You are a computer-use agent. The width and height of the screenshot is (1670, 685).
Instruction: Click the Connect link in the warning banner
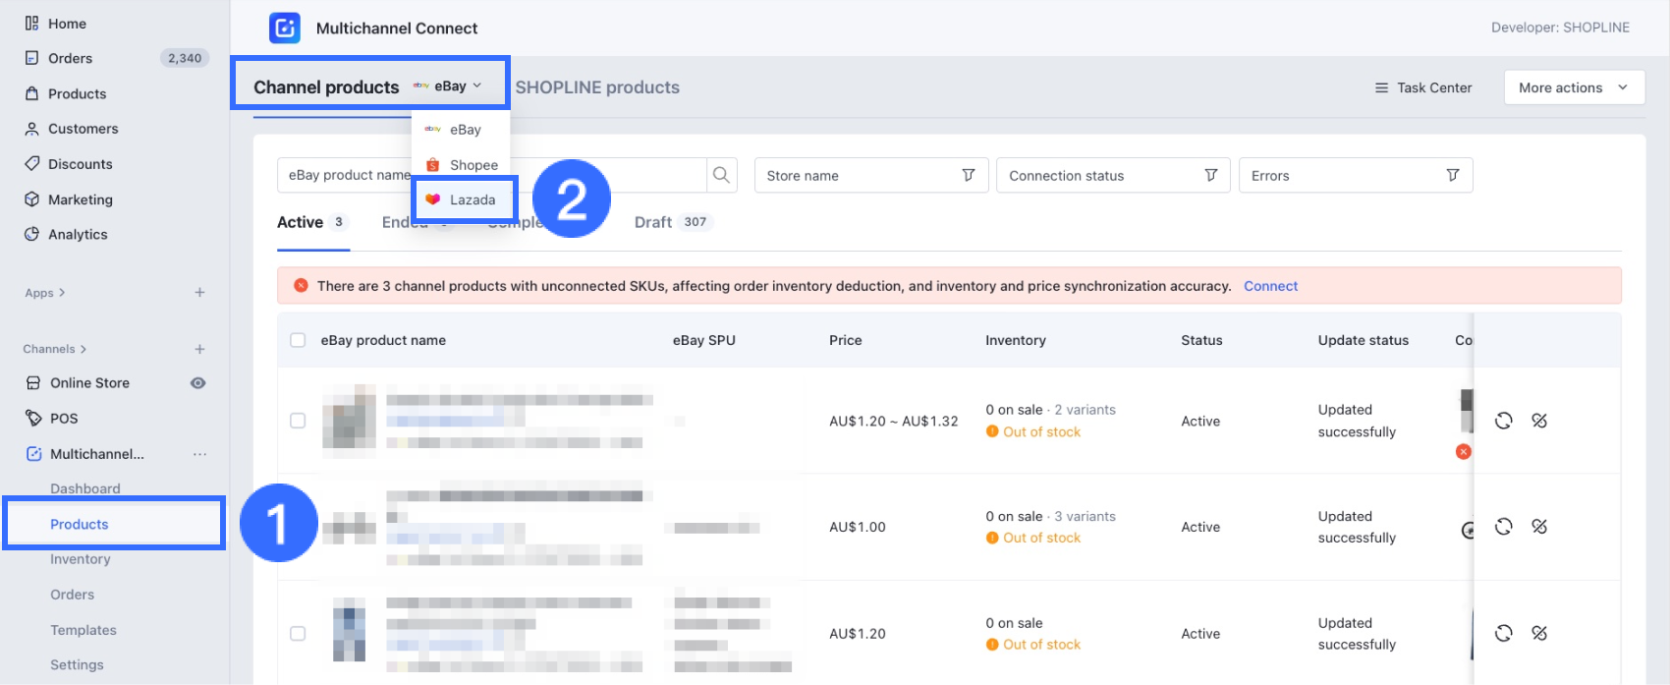click(1270, 286)
